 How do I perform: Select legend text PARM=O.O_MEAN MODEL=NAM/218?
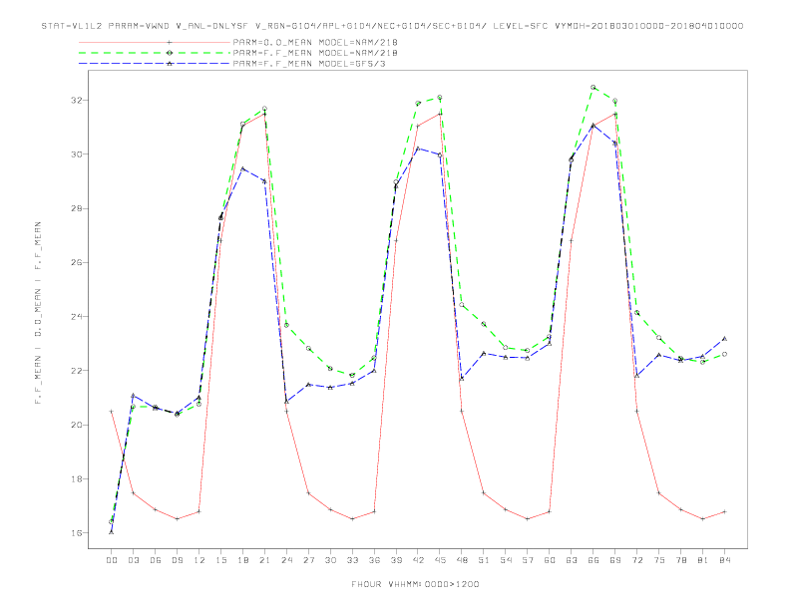[315, 42]
